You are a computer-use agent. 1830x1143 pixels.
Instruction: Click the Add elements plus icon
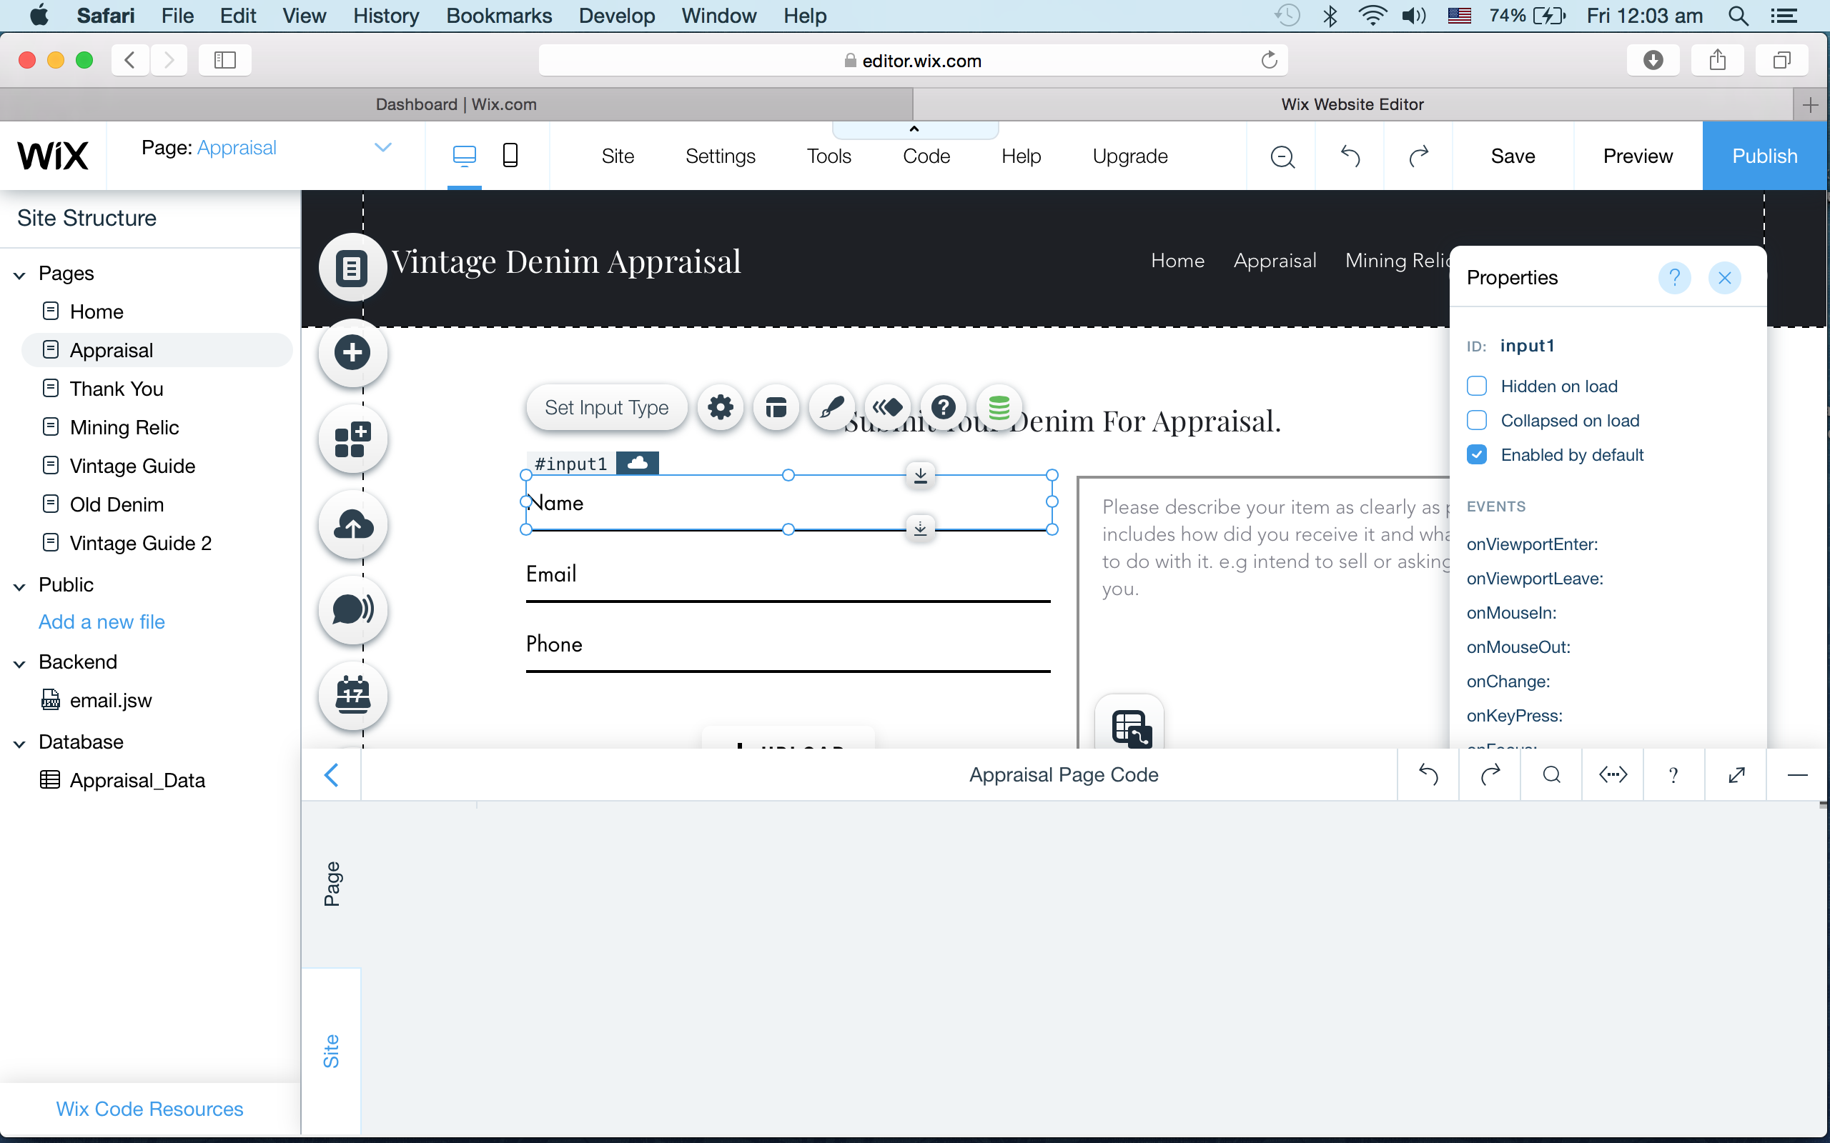coord(352,352)
